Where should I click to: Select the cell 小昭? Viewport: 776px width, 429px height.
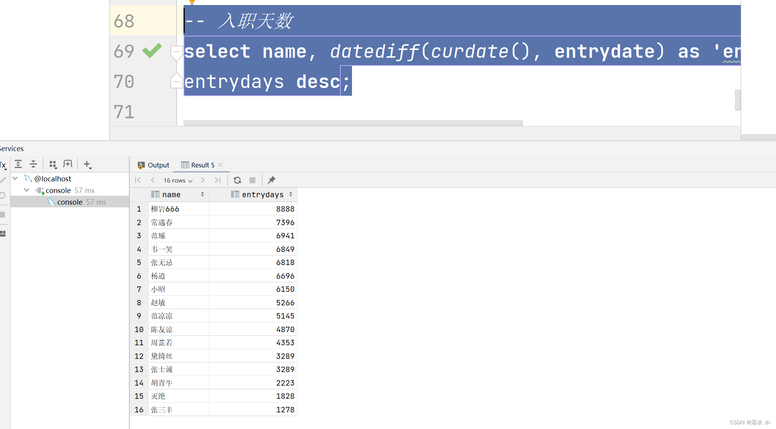(178, 289)
